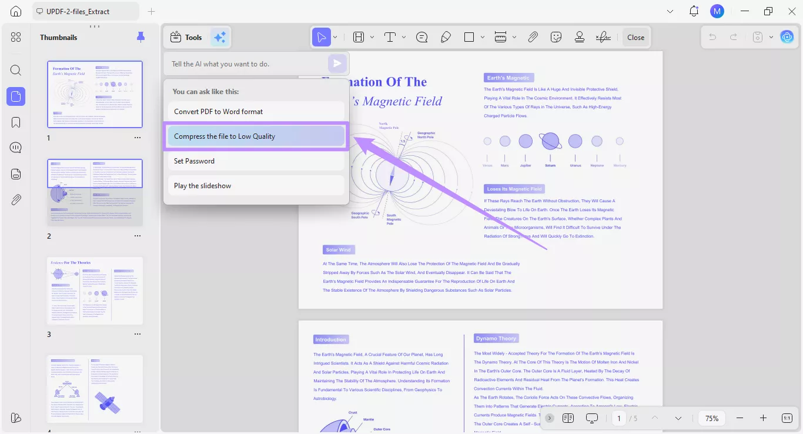Select the page 1 thumbnail
The width and height of the screenshot is (803, 434).
point(95,94)
